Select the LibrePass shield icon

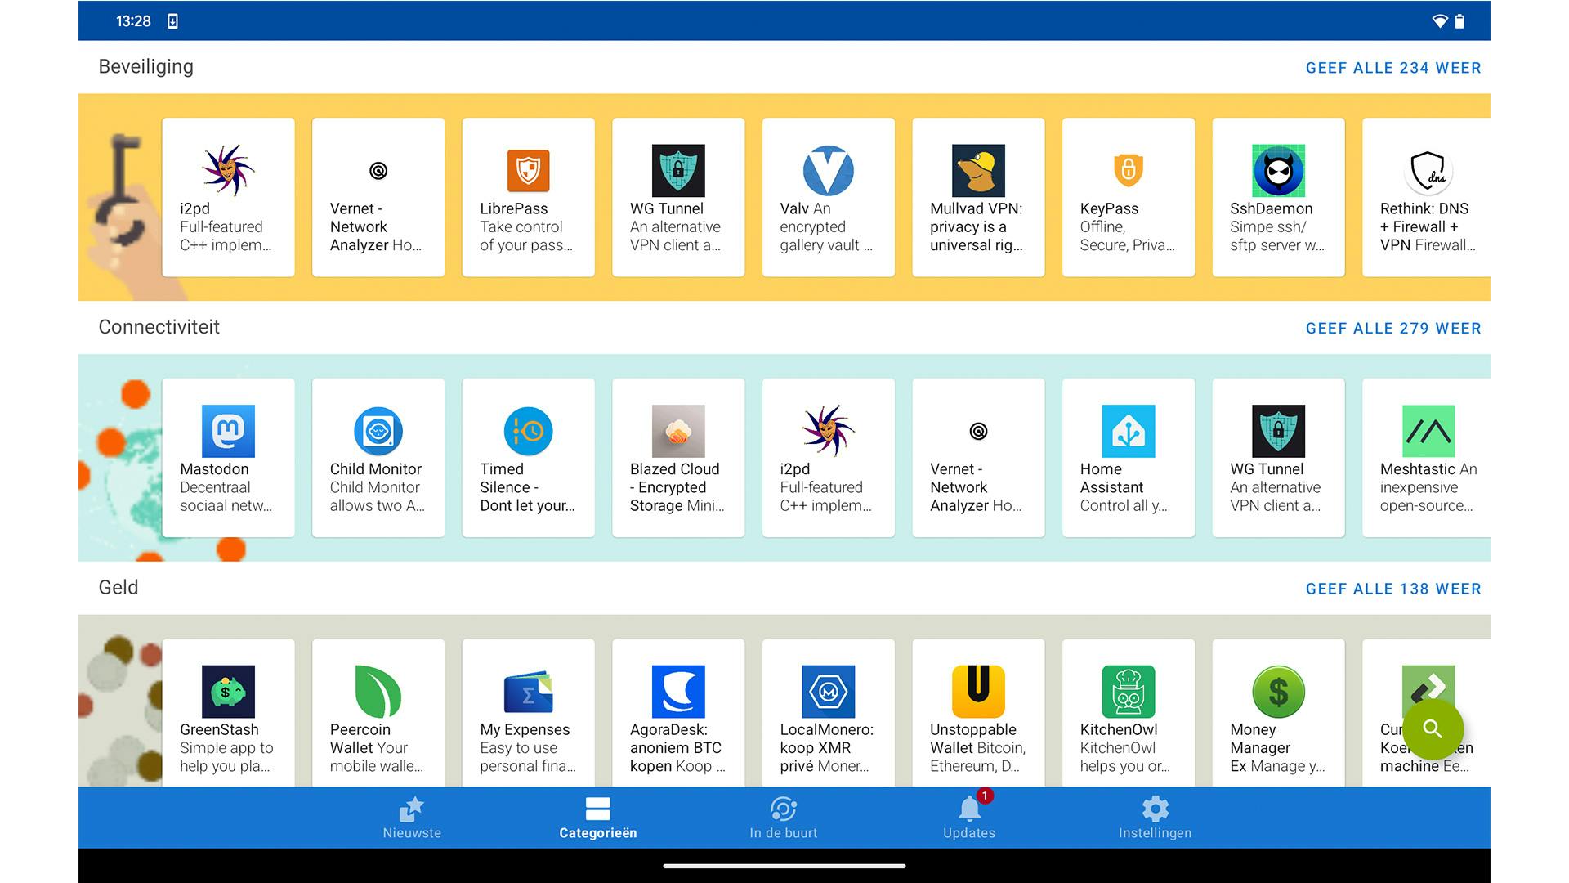point(528,171)
